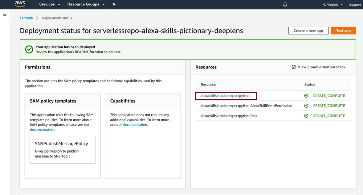Click the green deployed success checkmark icon
The height and width of the screenshot is (195, 363).
(x=29, y=49)
